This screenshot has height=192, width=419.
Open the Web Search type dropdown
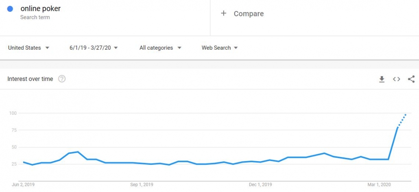220,48
